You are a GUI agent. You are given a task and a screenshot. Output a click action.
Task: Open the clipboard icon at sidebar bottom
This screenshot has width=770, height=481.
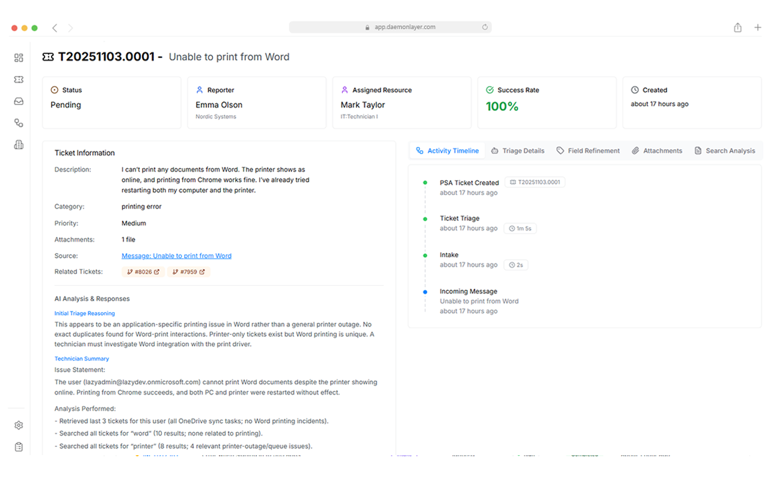coord(19,447)
